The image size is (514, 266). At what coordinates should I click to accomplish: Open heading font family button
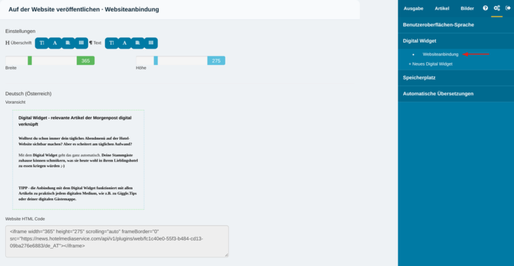[55, 43]
